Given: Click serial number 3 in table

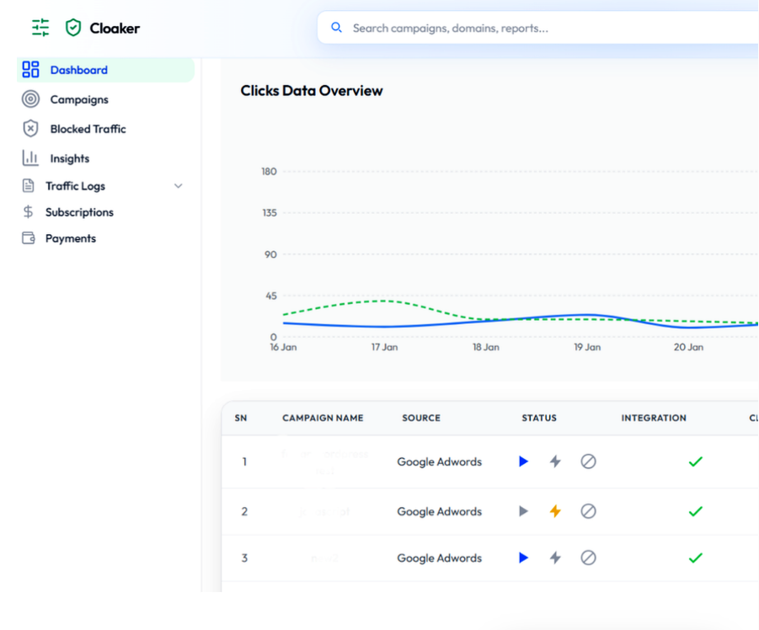Looking at the screenshot, I should pos(244,558).
